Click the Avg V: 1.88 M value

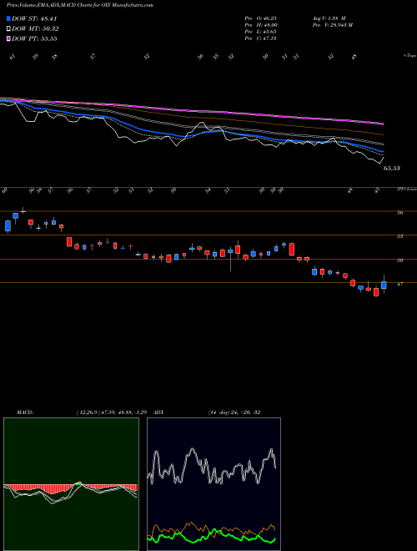click(329, 18)
